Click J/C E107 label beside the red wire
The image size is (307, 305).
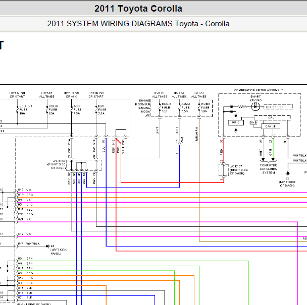coord(239,170)
